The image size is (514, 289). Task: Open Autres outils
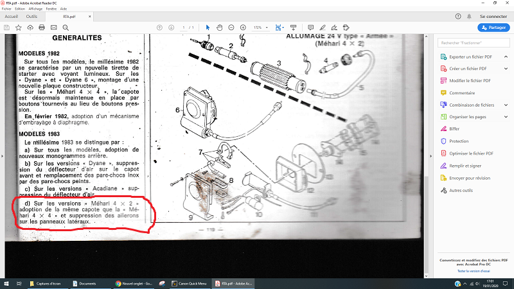(x=461, y=190)
